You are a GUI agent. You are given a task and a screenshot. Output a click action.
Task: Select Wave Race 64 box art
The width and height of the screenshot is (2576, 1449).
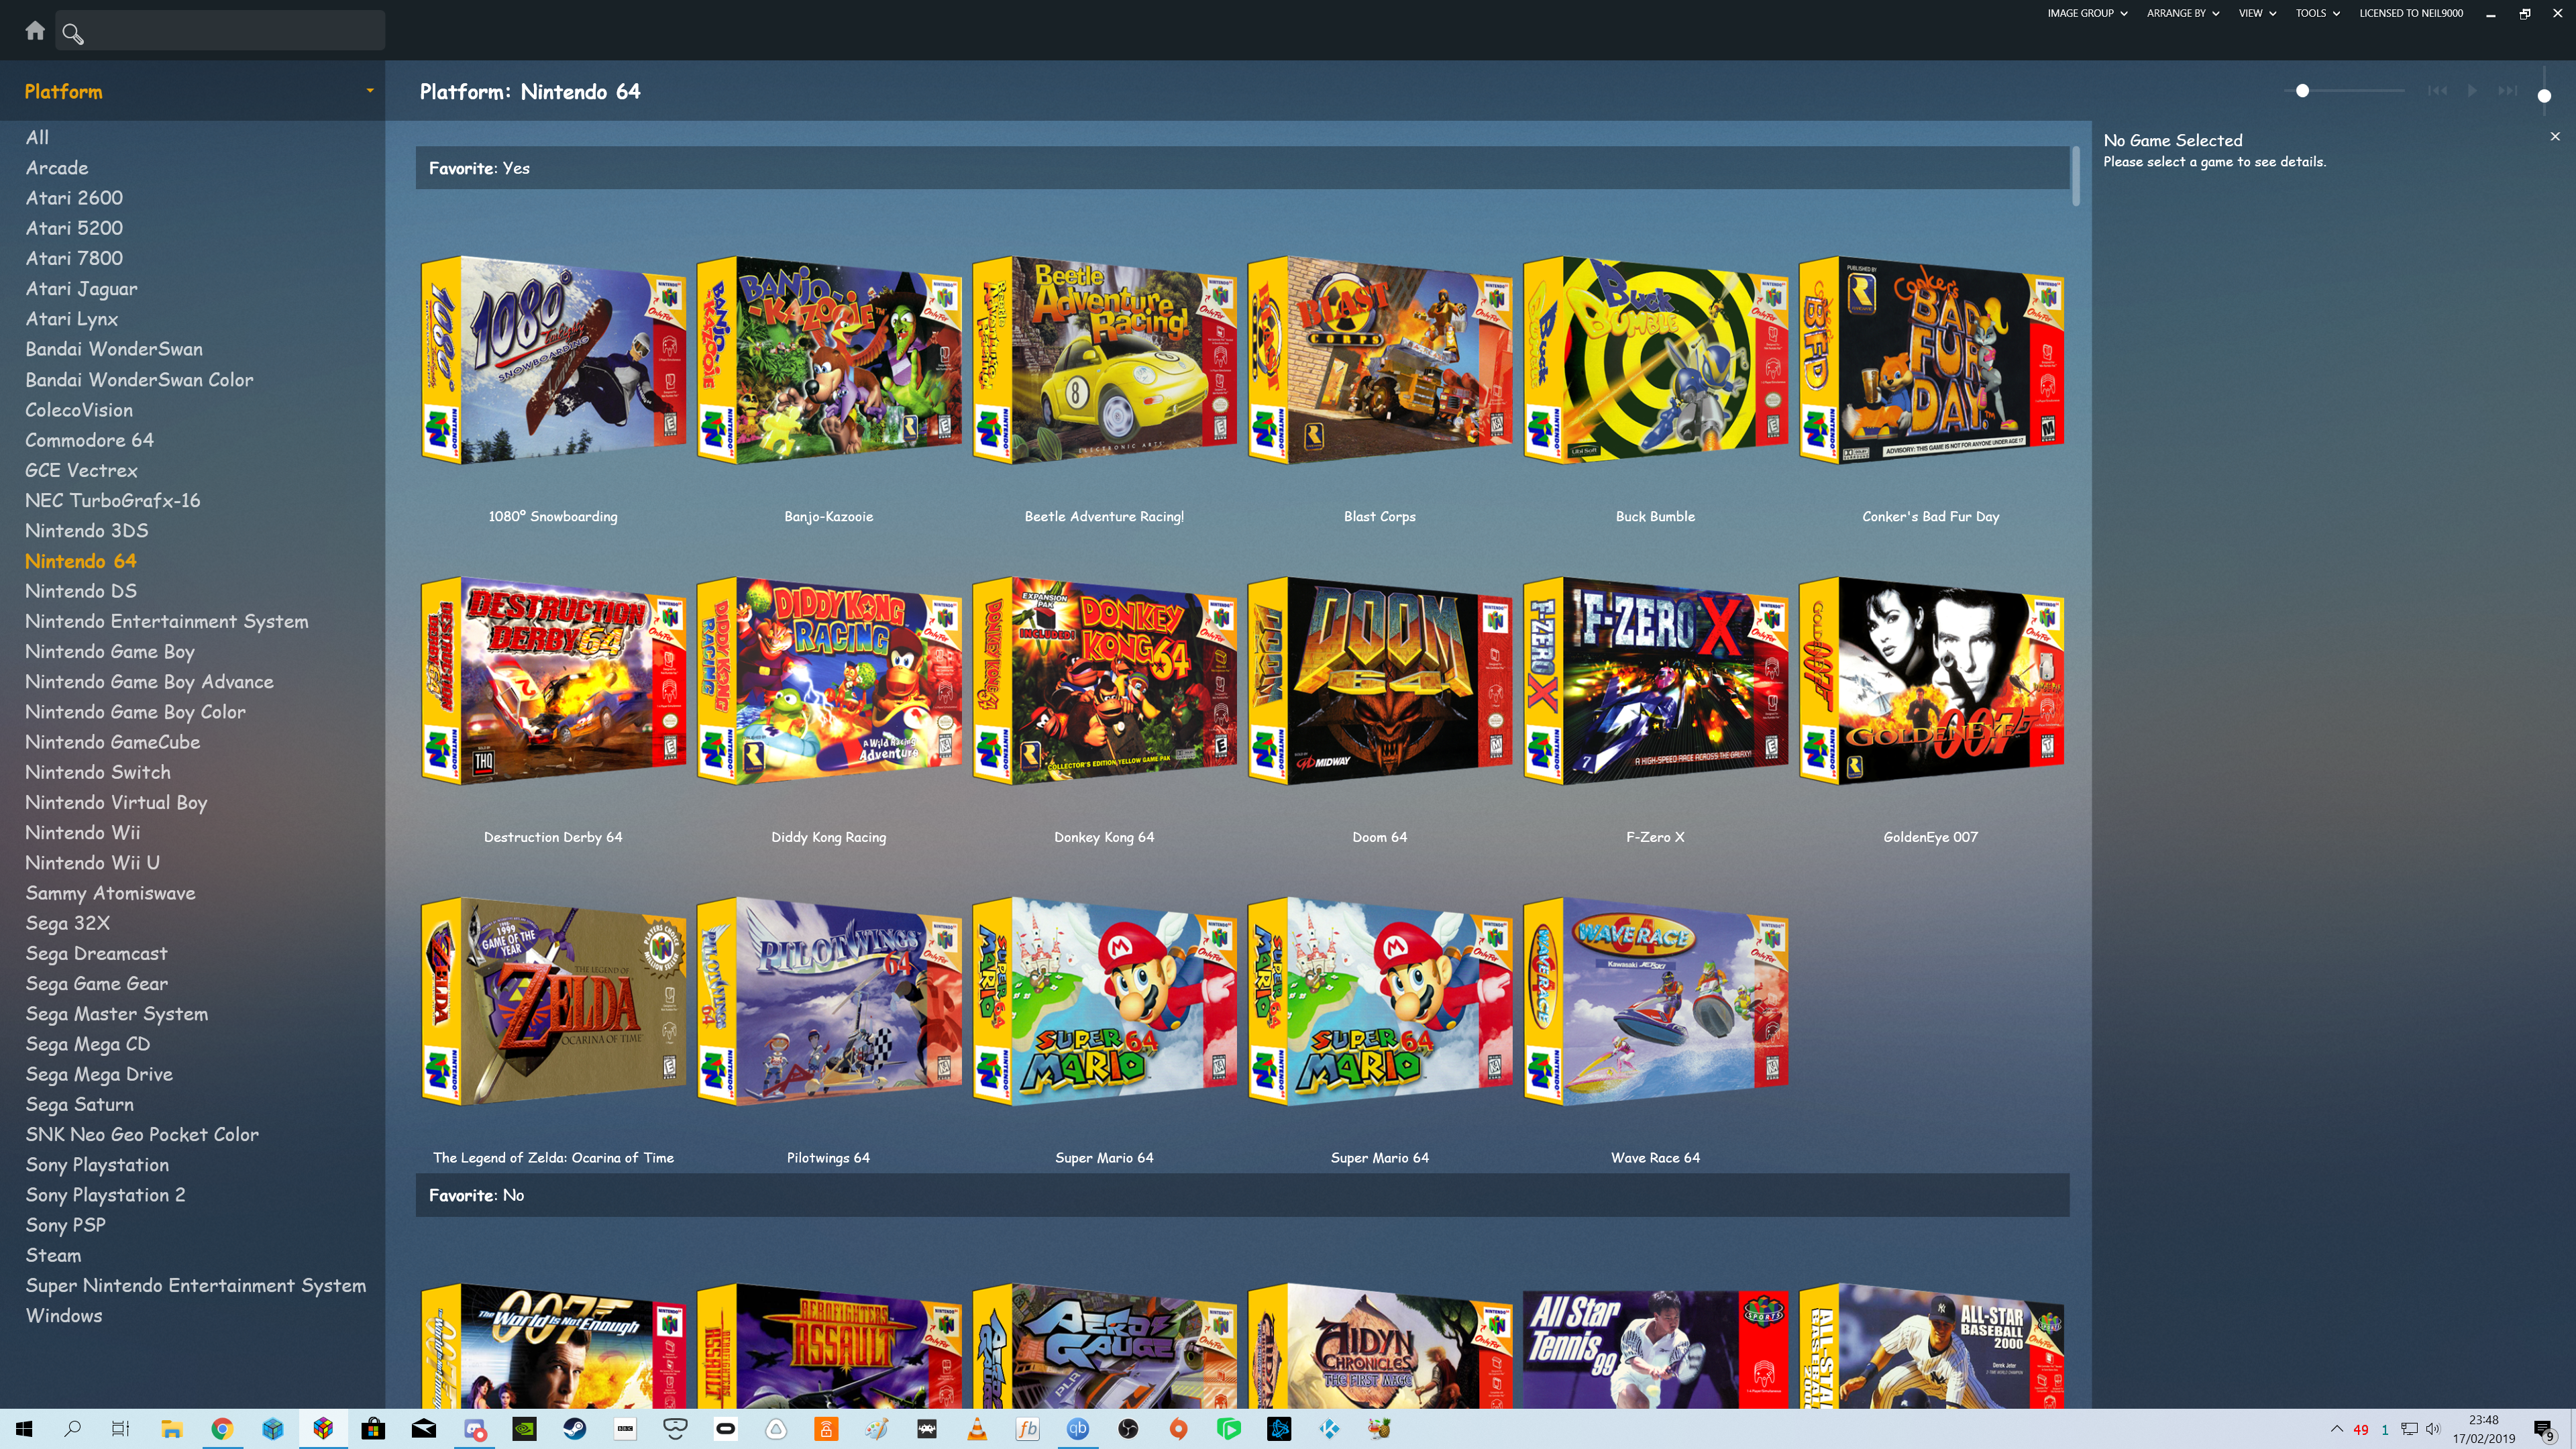(1655, 1001)
